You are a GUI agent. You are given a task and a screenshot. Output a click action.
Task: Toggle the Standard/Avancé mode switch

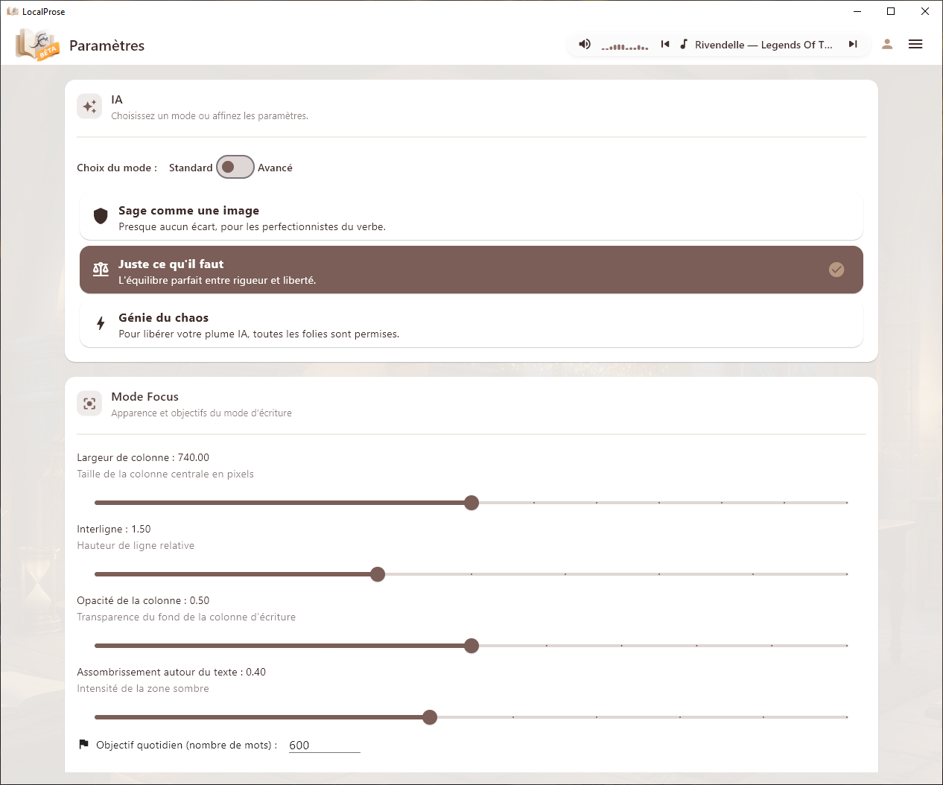point(235,168)
